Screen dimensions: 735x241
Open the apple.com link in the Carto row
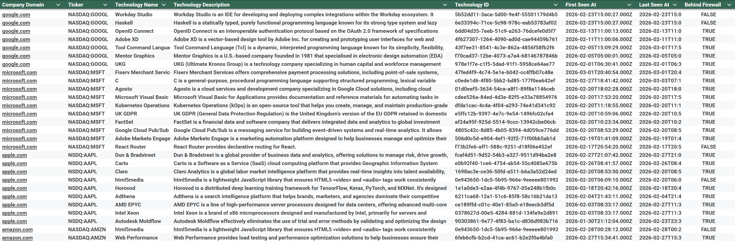[15, 163]
